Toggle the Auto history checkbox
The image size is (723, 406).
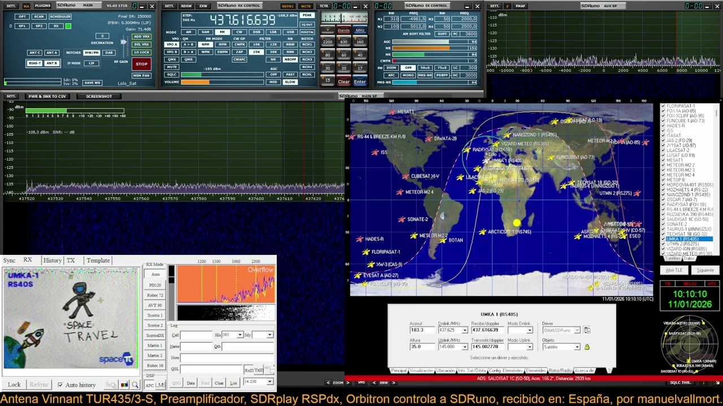coord(60,385)
